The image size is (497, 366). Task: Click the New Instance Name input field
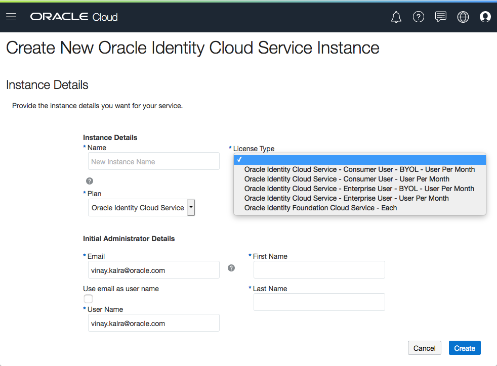pyautogui.click(x=153, y=162)
